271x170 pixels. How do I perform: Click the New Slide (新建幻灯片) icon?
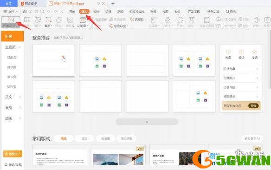pos(11,20)
